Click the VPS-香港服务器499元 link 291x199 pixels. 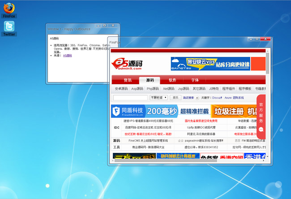(x=148, y=121)
